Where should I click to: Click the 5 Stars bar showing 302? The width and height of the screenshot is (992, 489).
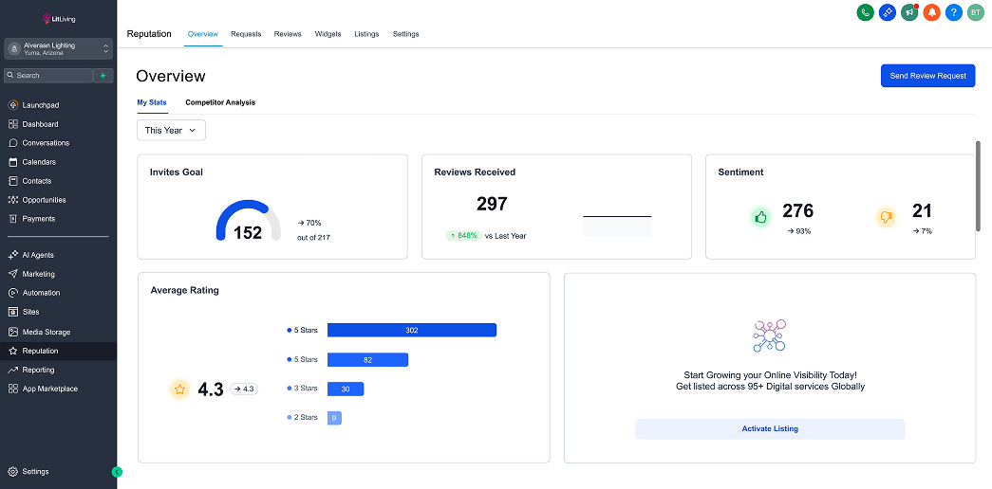pos(411,330)
